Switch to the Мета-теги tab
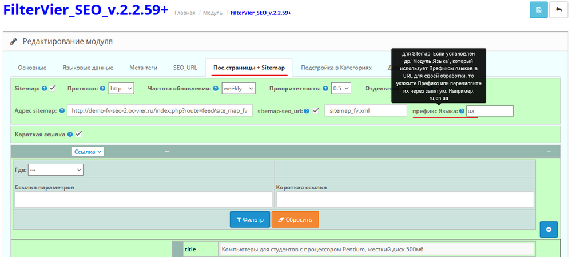The width and height of the screenshot is (572, 257). coord(144,68)
